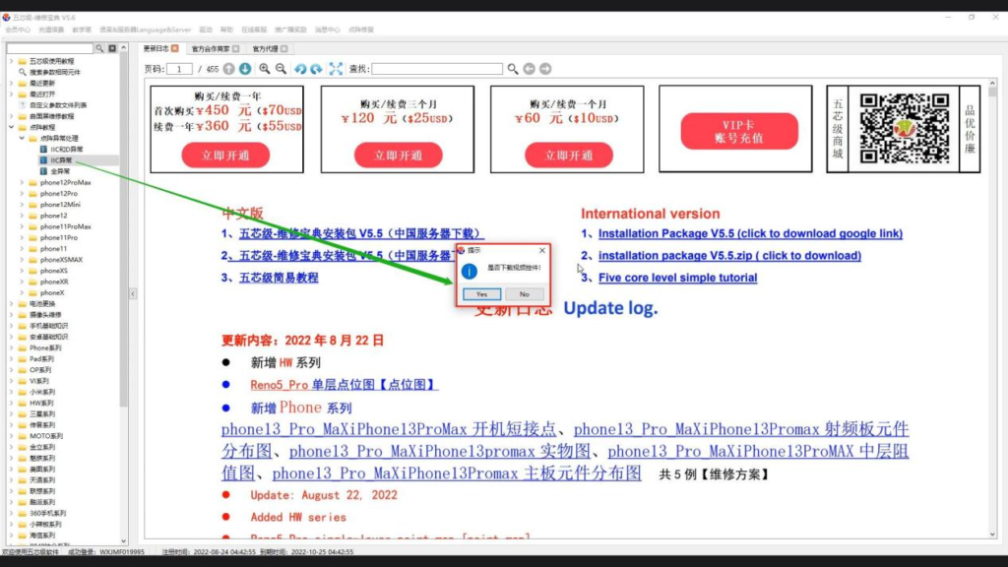
Task: Open installation package V5.5.zip download link
Action: tap(729, 256)
